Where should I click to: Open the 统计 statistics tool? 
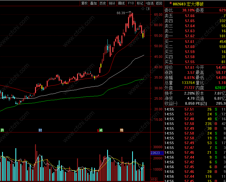(x=112, y=3)
